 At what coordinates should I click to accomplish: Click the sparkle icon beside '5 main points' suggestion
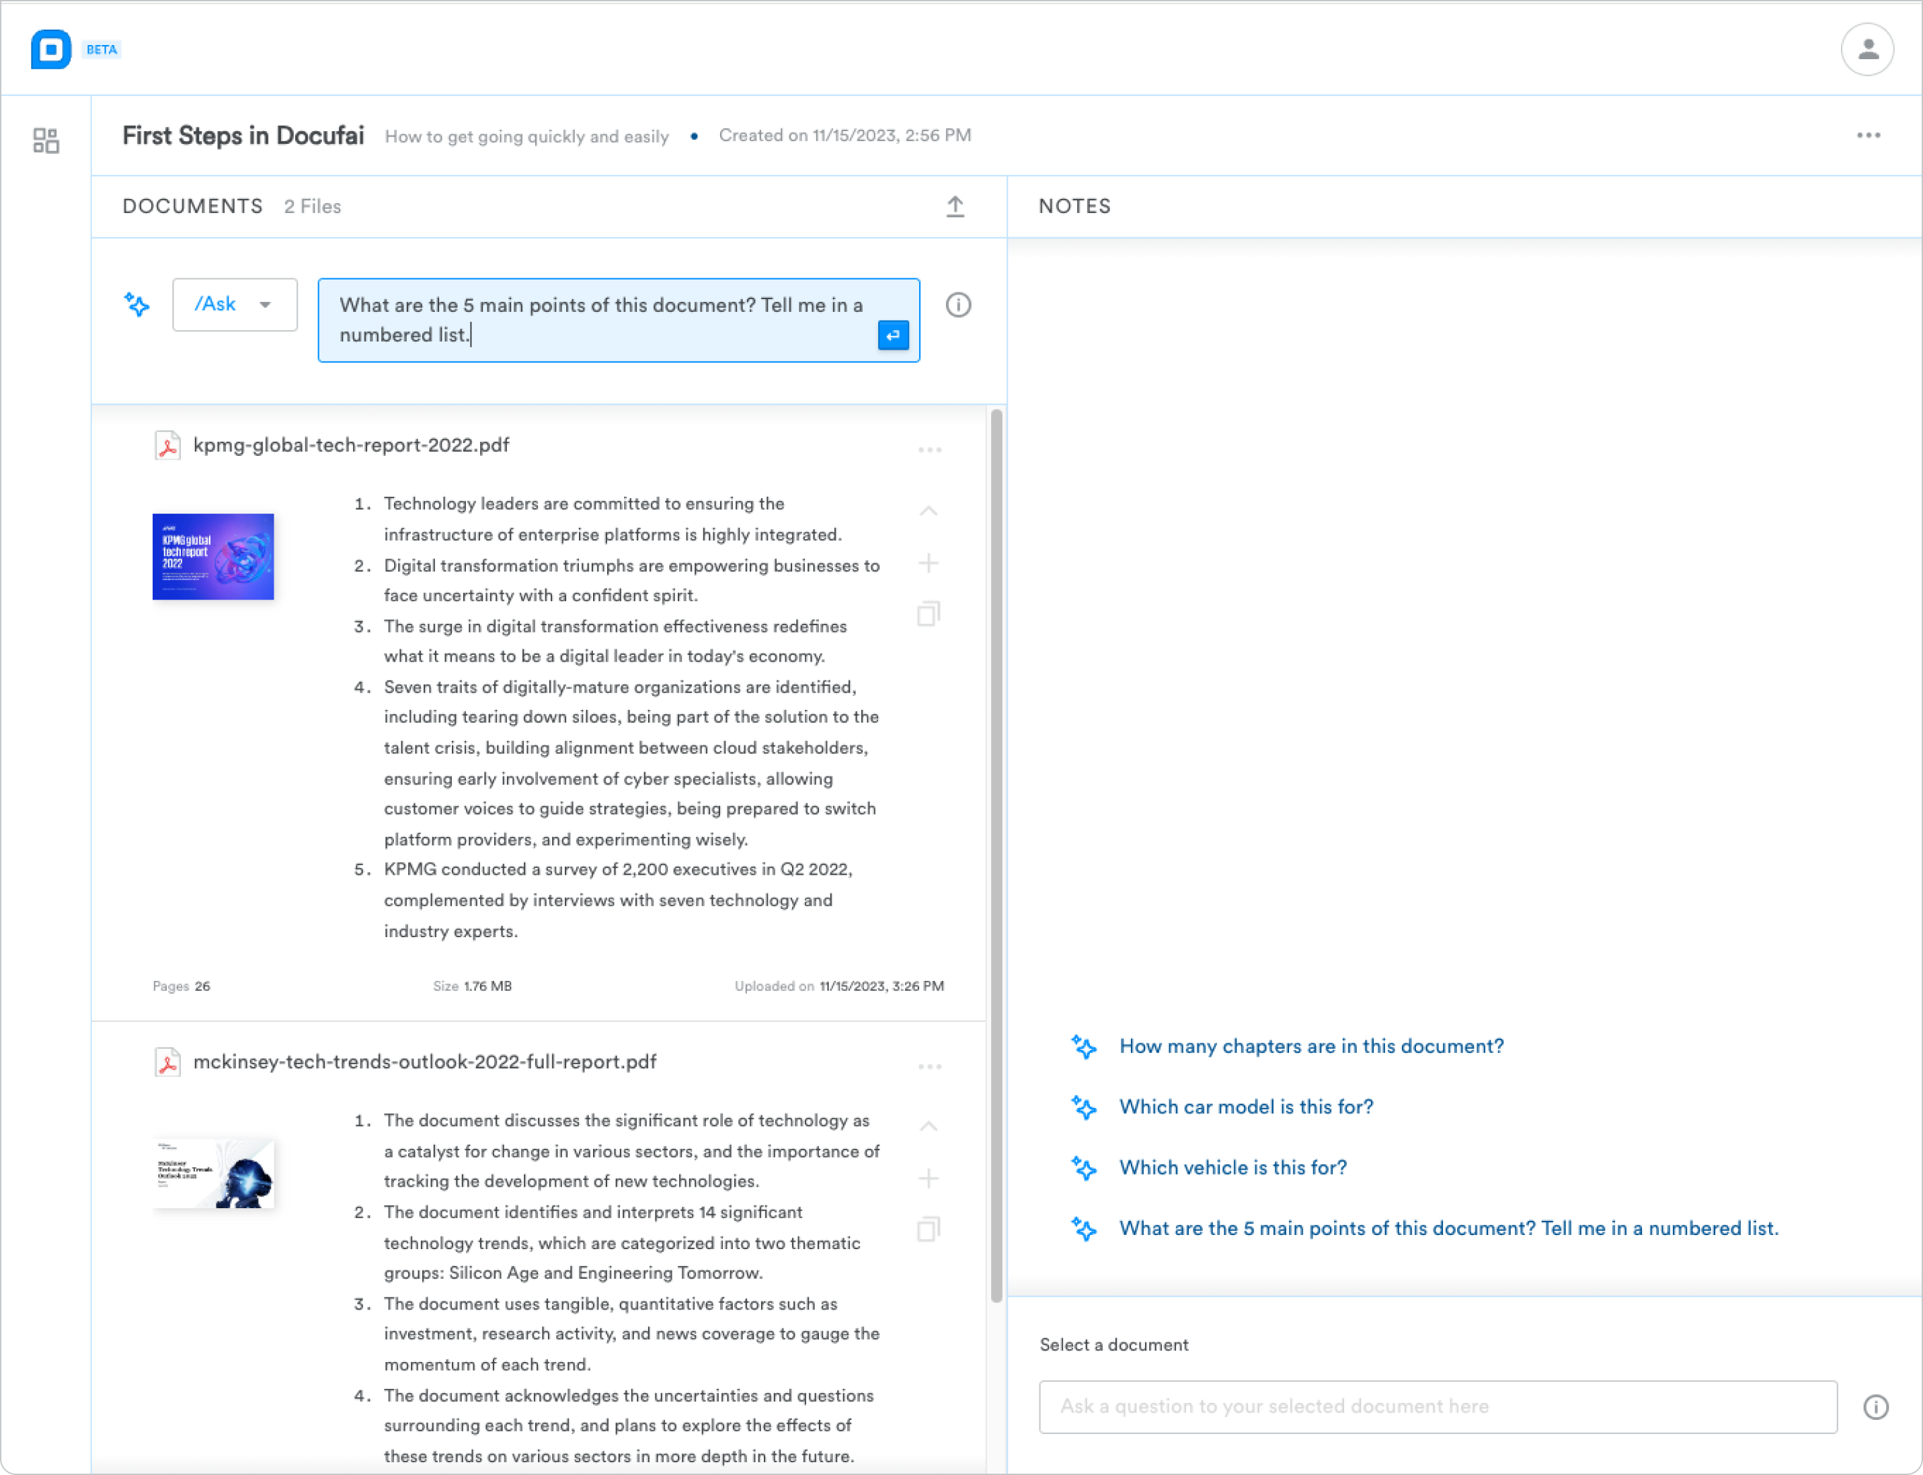click(1084, 1228)
